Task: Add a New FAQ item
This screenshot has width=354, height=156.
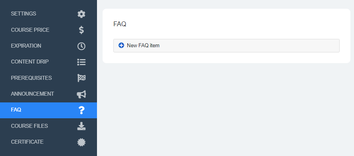Action: 226,46
